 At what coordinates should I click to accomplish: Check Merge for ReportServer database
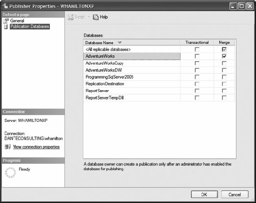pos(224,91)
